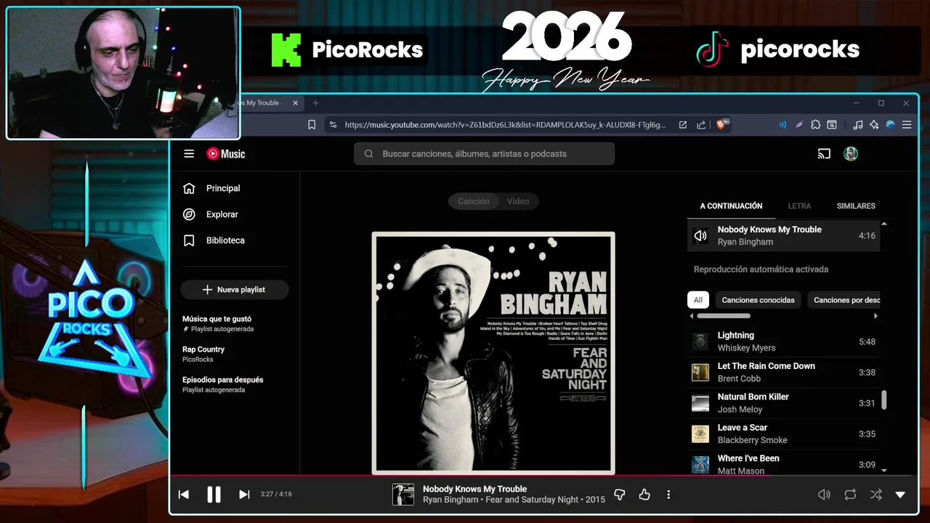930x523 pixels.
Task: Select Canciones conocidas filter chip
Action: tap(758, 300)
